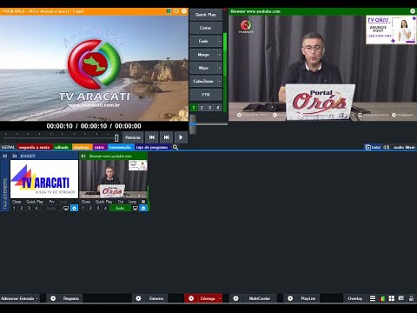Click the youtube Browser input thumbnail

click(x=114, y=179)
